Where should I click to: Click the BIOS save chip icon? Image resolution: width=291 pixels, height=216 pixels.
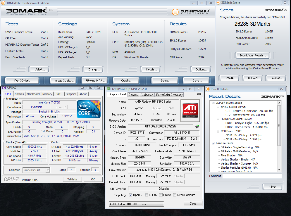pyautogui.click(x=197, y=127)
